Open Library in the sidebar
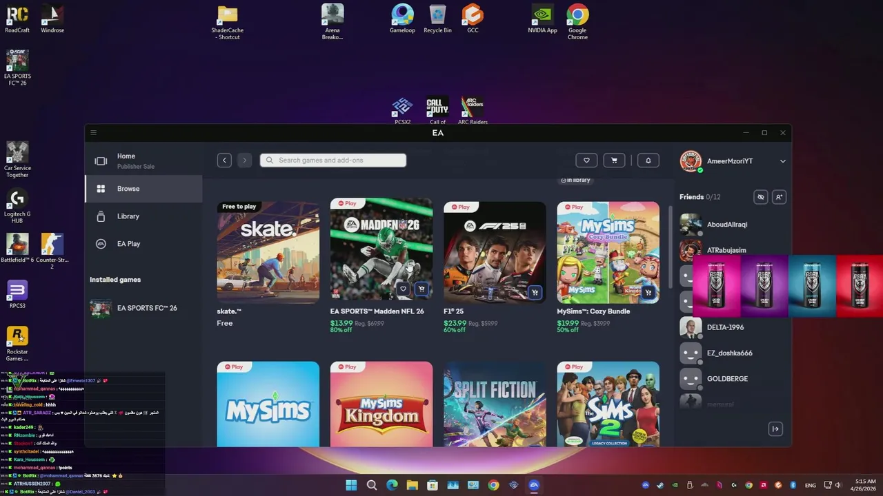The width and height of the screenshot is (883, 496). click(x=143, y=216)
